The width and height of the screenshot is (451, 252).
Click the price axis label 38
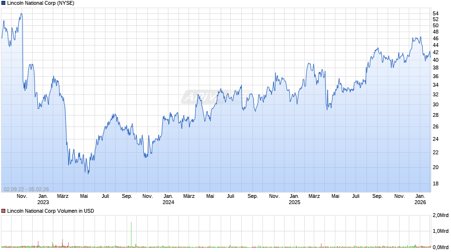point(436,68)
